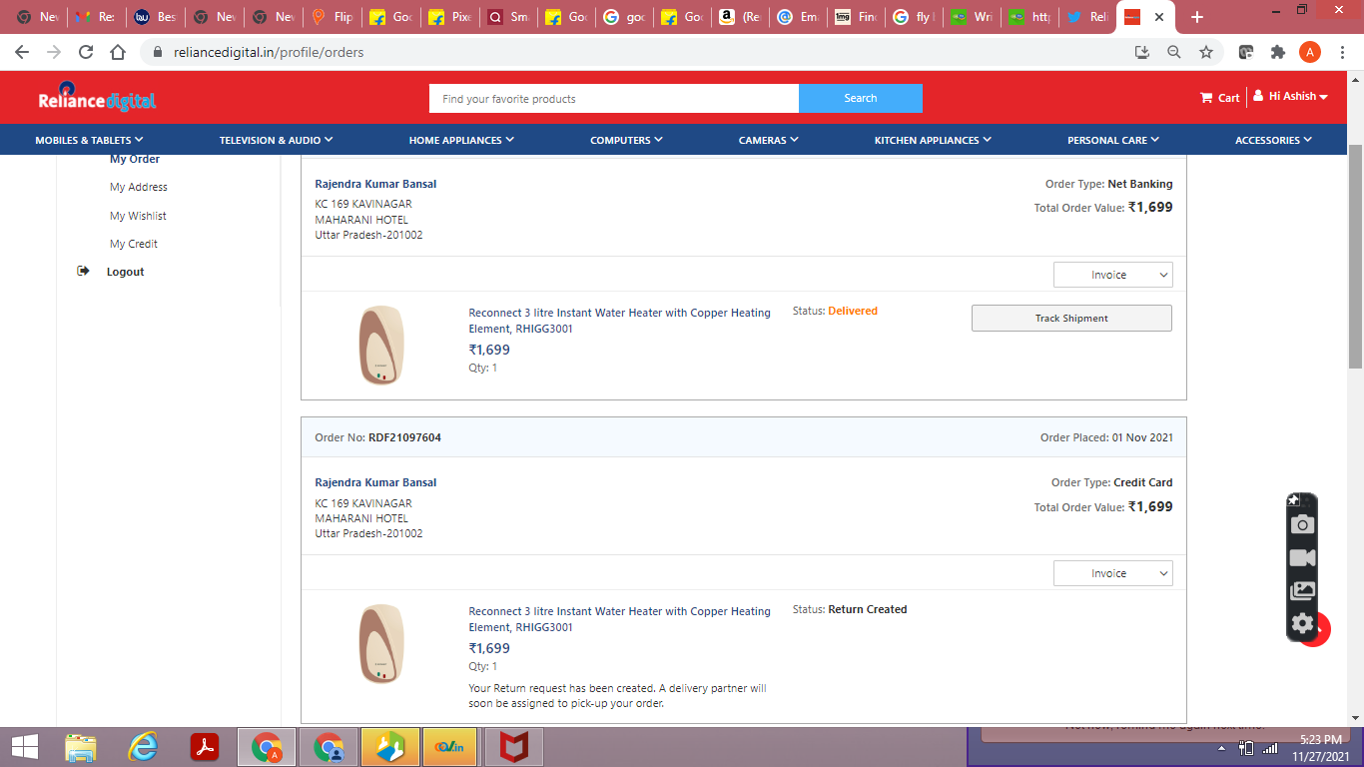The image size is (1364, 767).
Task: Open the Hi Ashish account menu
Action: click(x=1291, y=97)
